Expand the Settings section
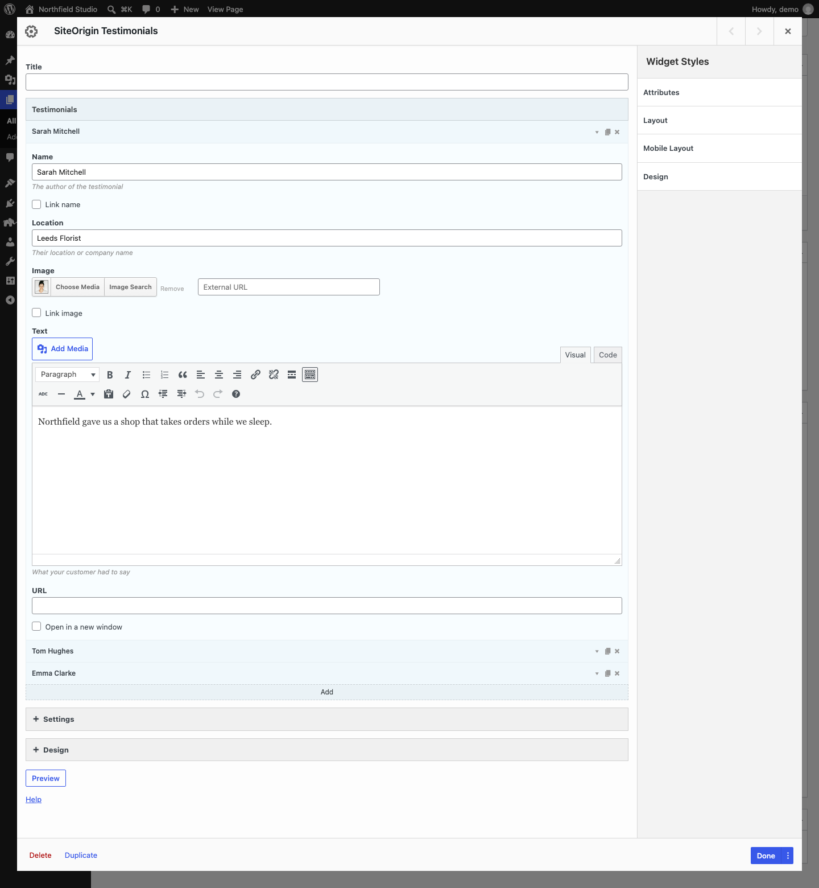Screen dimensions: 819x888 point(327,719)
